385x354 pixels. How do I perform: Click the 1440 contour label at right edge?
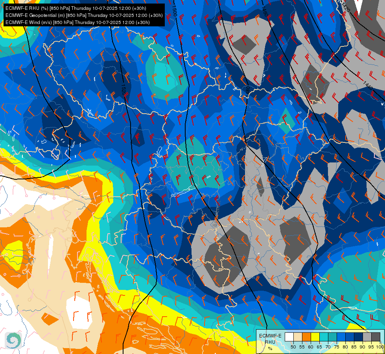tap(368, 86)
